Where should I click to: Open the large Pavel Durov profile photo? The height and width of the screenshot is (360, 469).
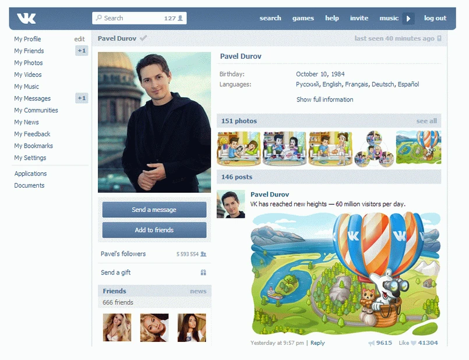[x=154, y=122]
